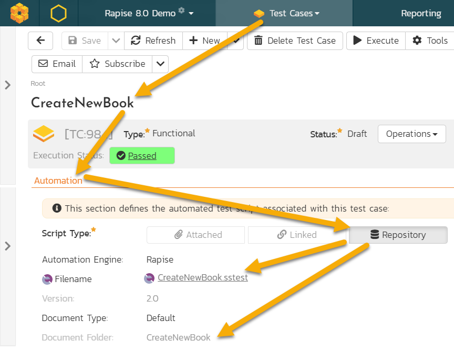Click the Root breadcrumb

38,84
